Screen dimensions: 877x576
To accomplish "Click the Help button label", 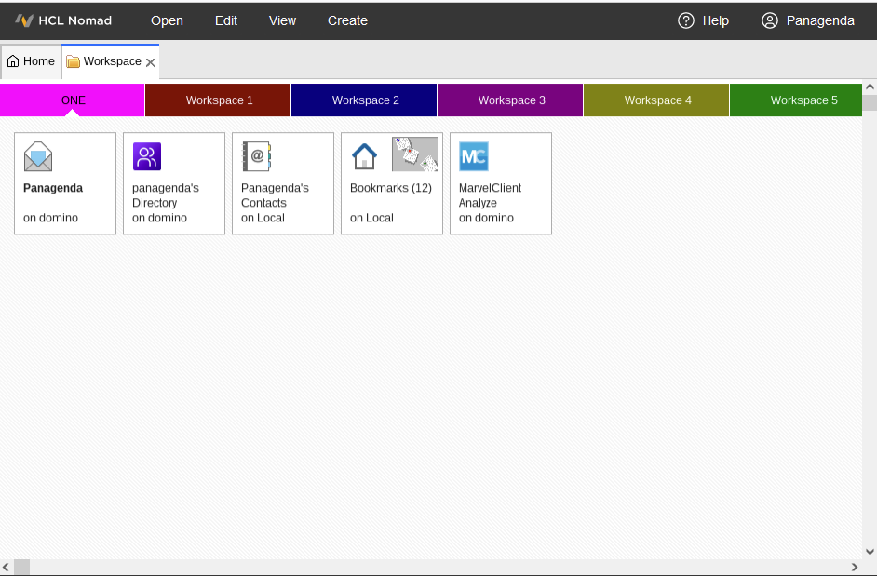I will (715, 20).
